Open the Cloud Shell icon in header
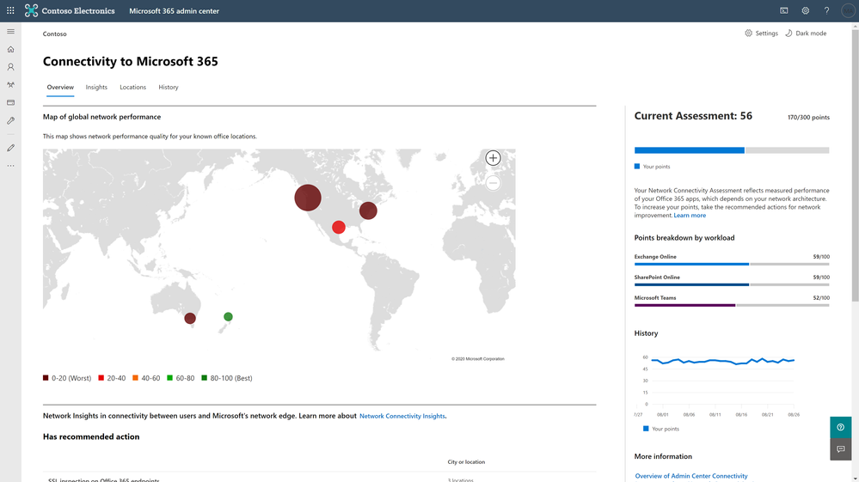 click(x=784, y=10)
